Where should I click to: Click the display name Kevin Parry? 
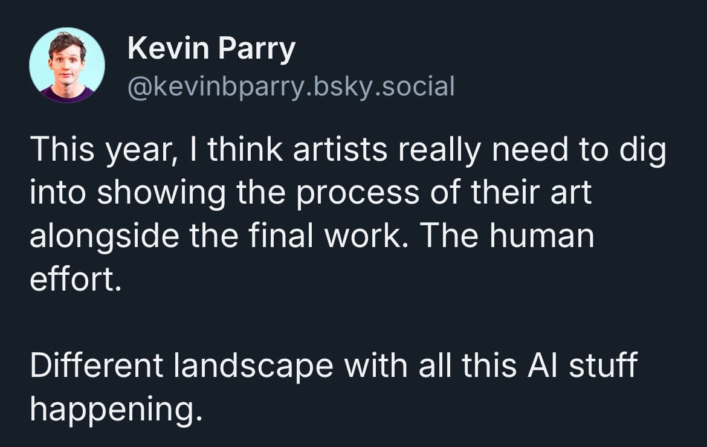tap(211, 48)
